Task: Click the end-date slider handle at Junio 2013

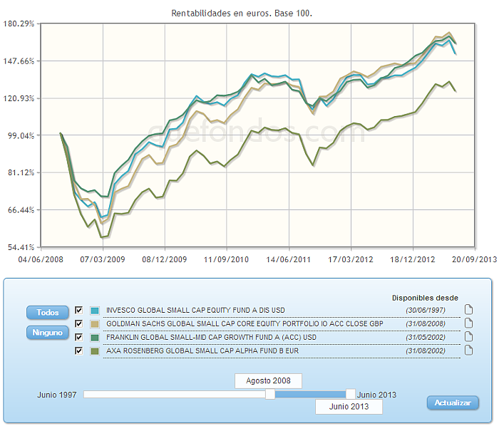Action: tap(351, 394)
